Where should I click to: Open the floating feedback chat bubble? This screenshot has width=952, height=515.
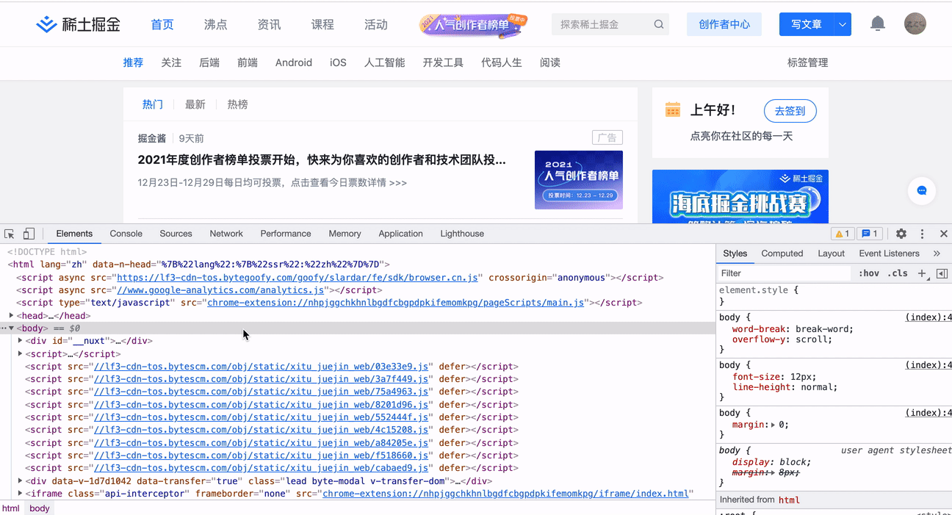(922, 191)
